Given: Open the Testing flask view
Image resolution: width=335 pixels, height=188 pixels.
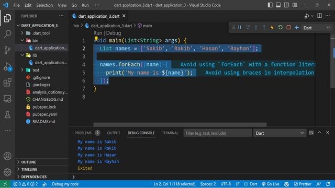Looking at the screenshot, I should [7, 115].
